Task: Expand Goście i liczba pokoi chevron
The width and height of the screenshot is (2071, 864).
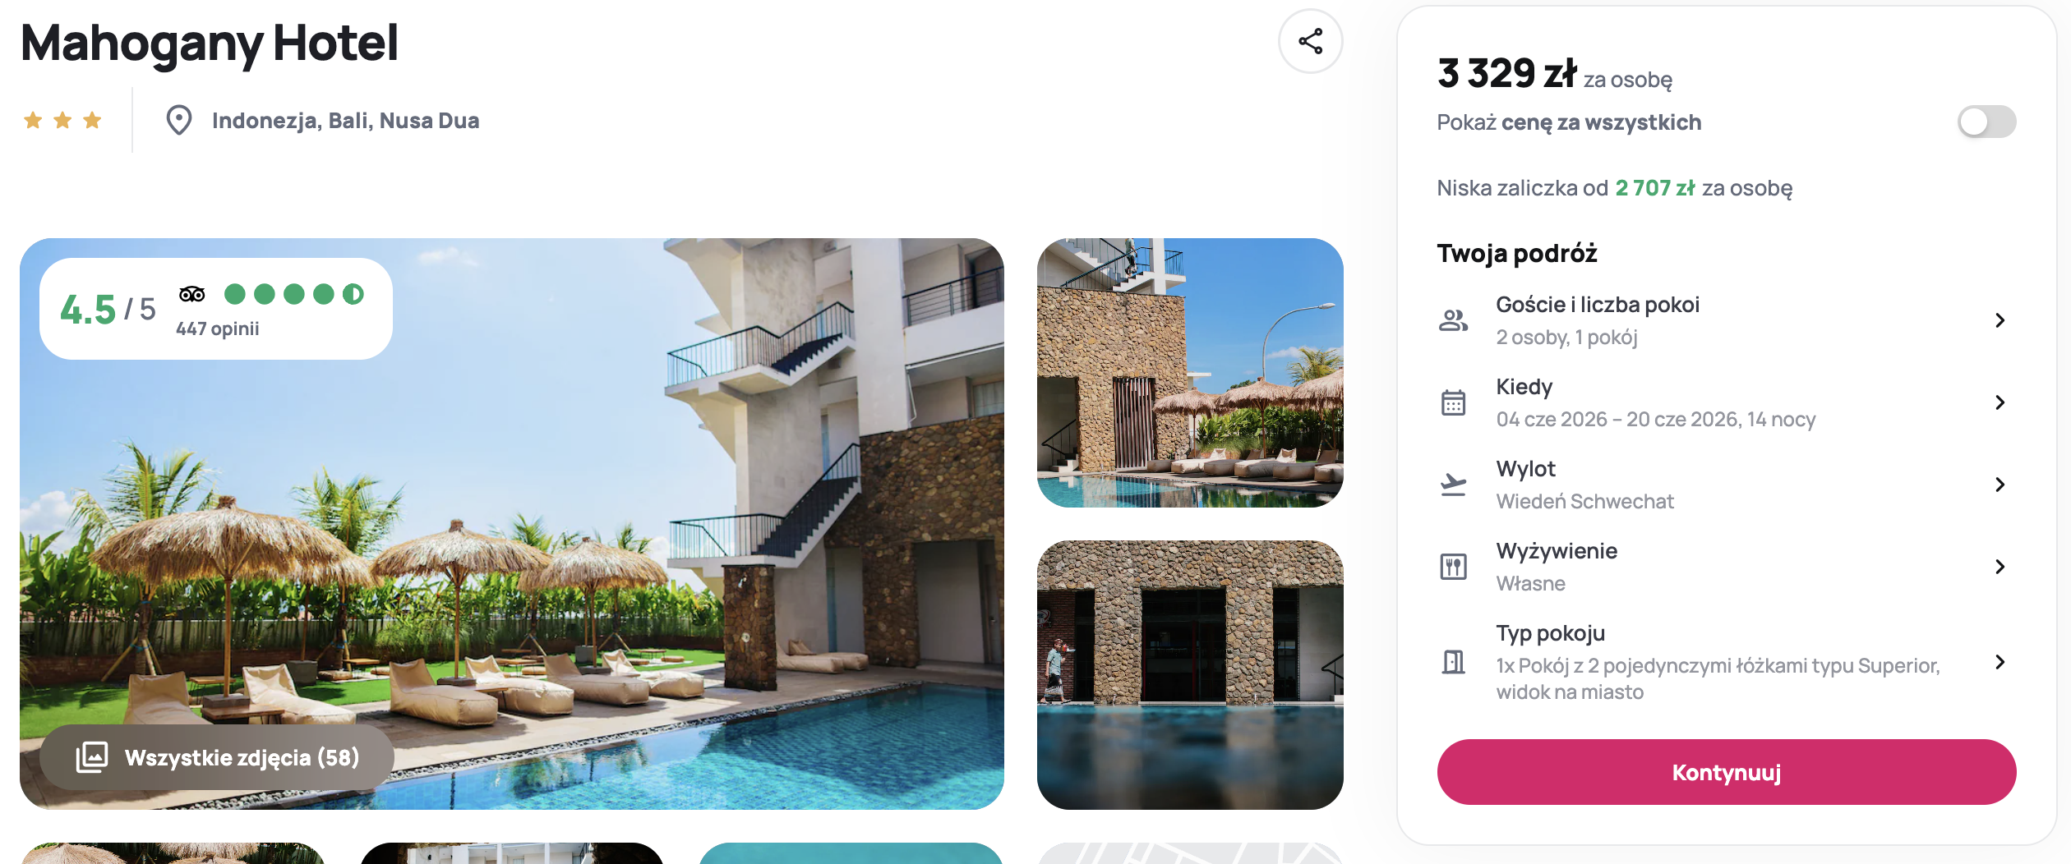Action: 2000,320
